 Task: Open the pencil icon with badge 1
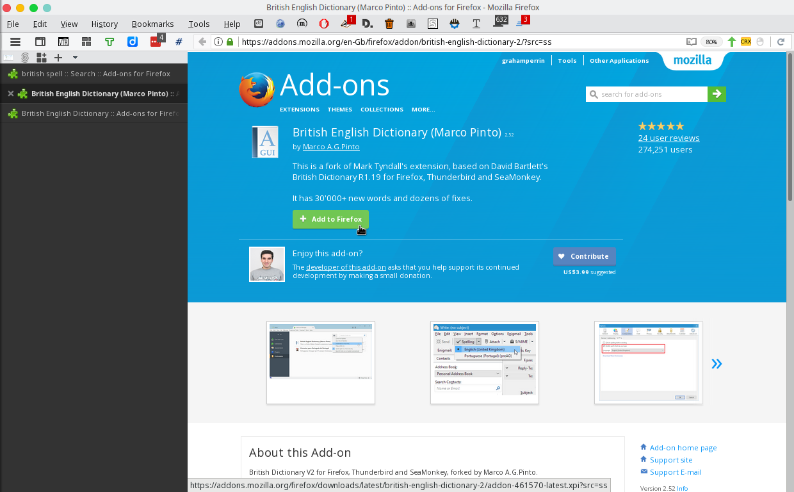click(x=347, y=23)
